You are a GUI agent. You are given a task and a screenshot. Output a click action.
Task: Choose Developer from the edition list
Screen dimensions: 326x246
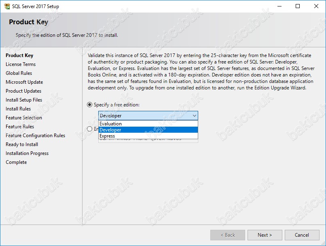coord(148,130)
